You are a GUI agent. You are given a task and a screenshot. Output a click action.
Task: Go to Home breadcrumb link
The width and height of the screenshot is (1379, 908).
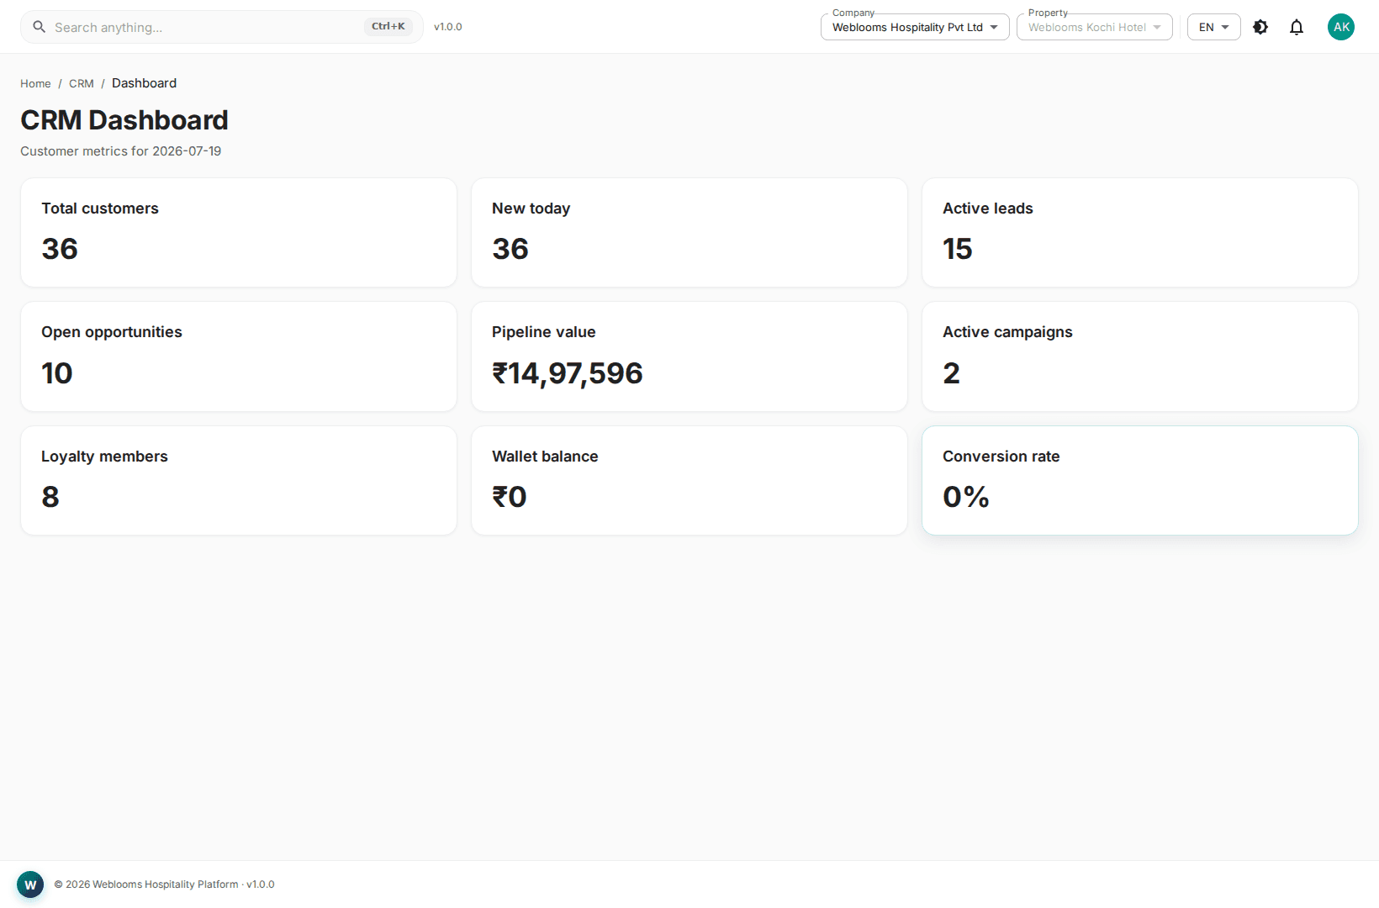click(x=35, y=83)
